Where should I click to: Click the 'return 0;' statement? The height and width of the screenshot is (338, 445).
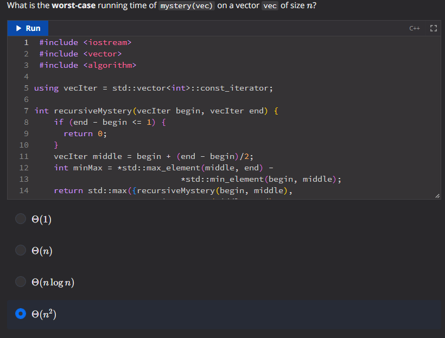click(x=85, y=133)
